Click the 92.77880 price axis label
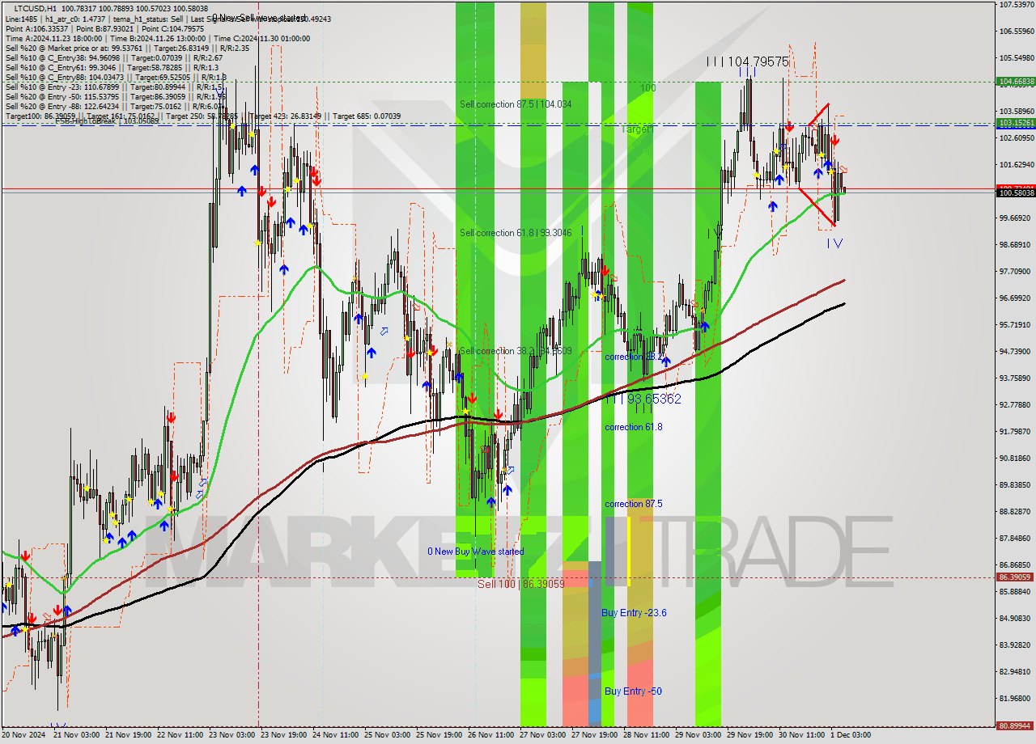The image size is (1036, 744). coord(1017,405)
